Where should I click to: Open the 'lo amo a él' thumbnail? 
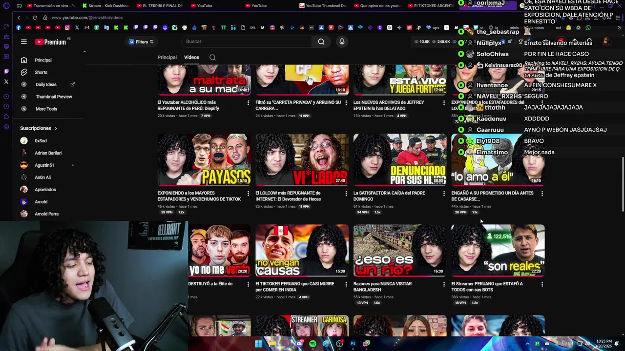(x=498, y=159)
